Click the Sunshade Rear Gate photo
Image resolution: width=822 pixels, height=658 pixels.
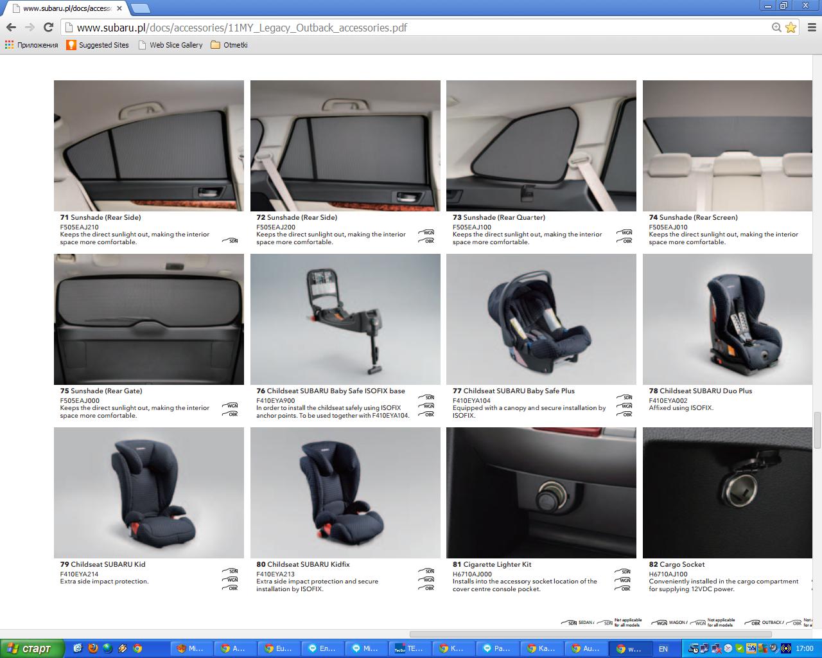(x=149, y=319)
